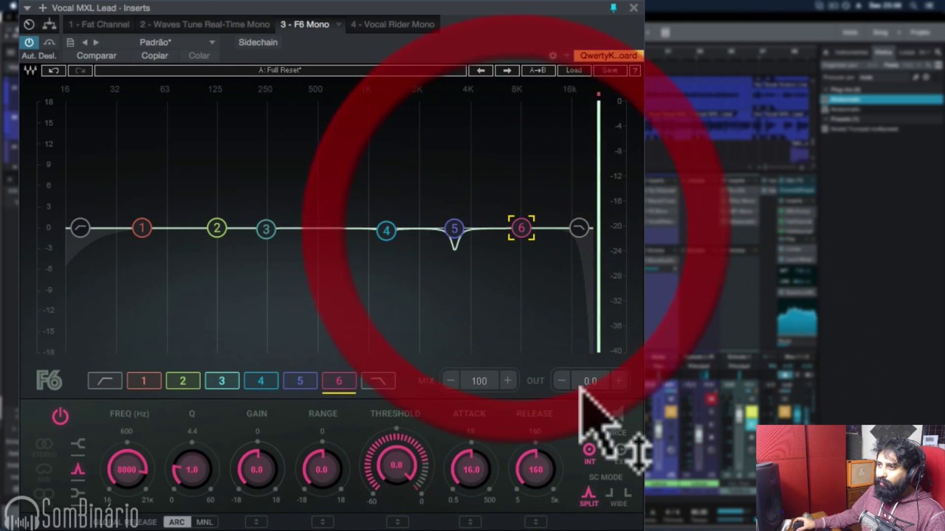945x531 pixels.
Task: Select band 2 node on EQ graph
Action: tap(216, 228)
